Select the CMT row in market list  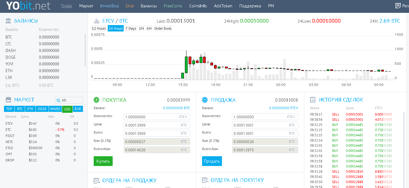coord(43,154)
